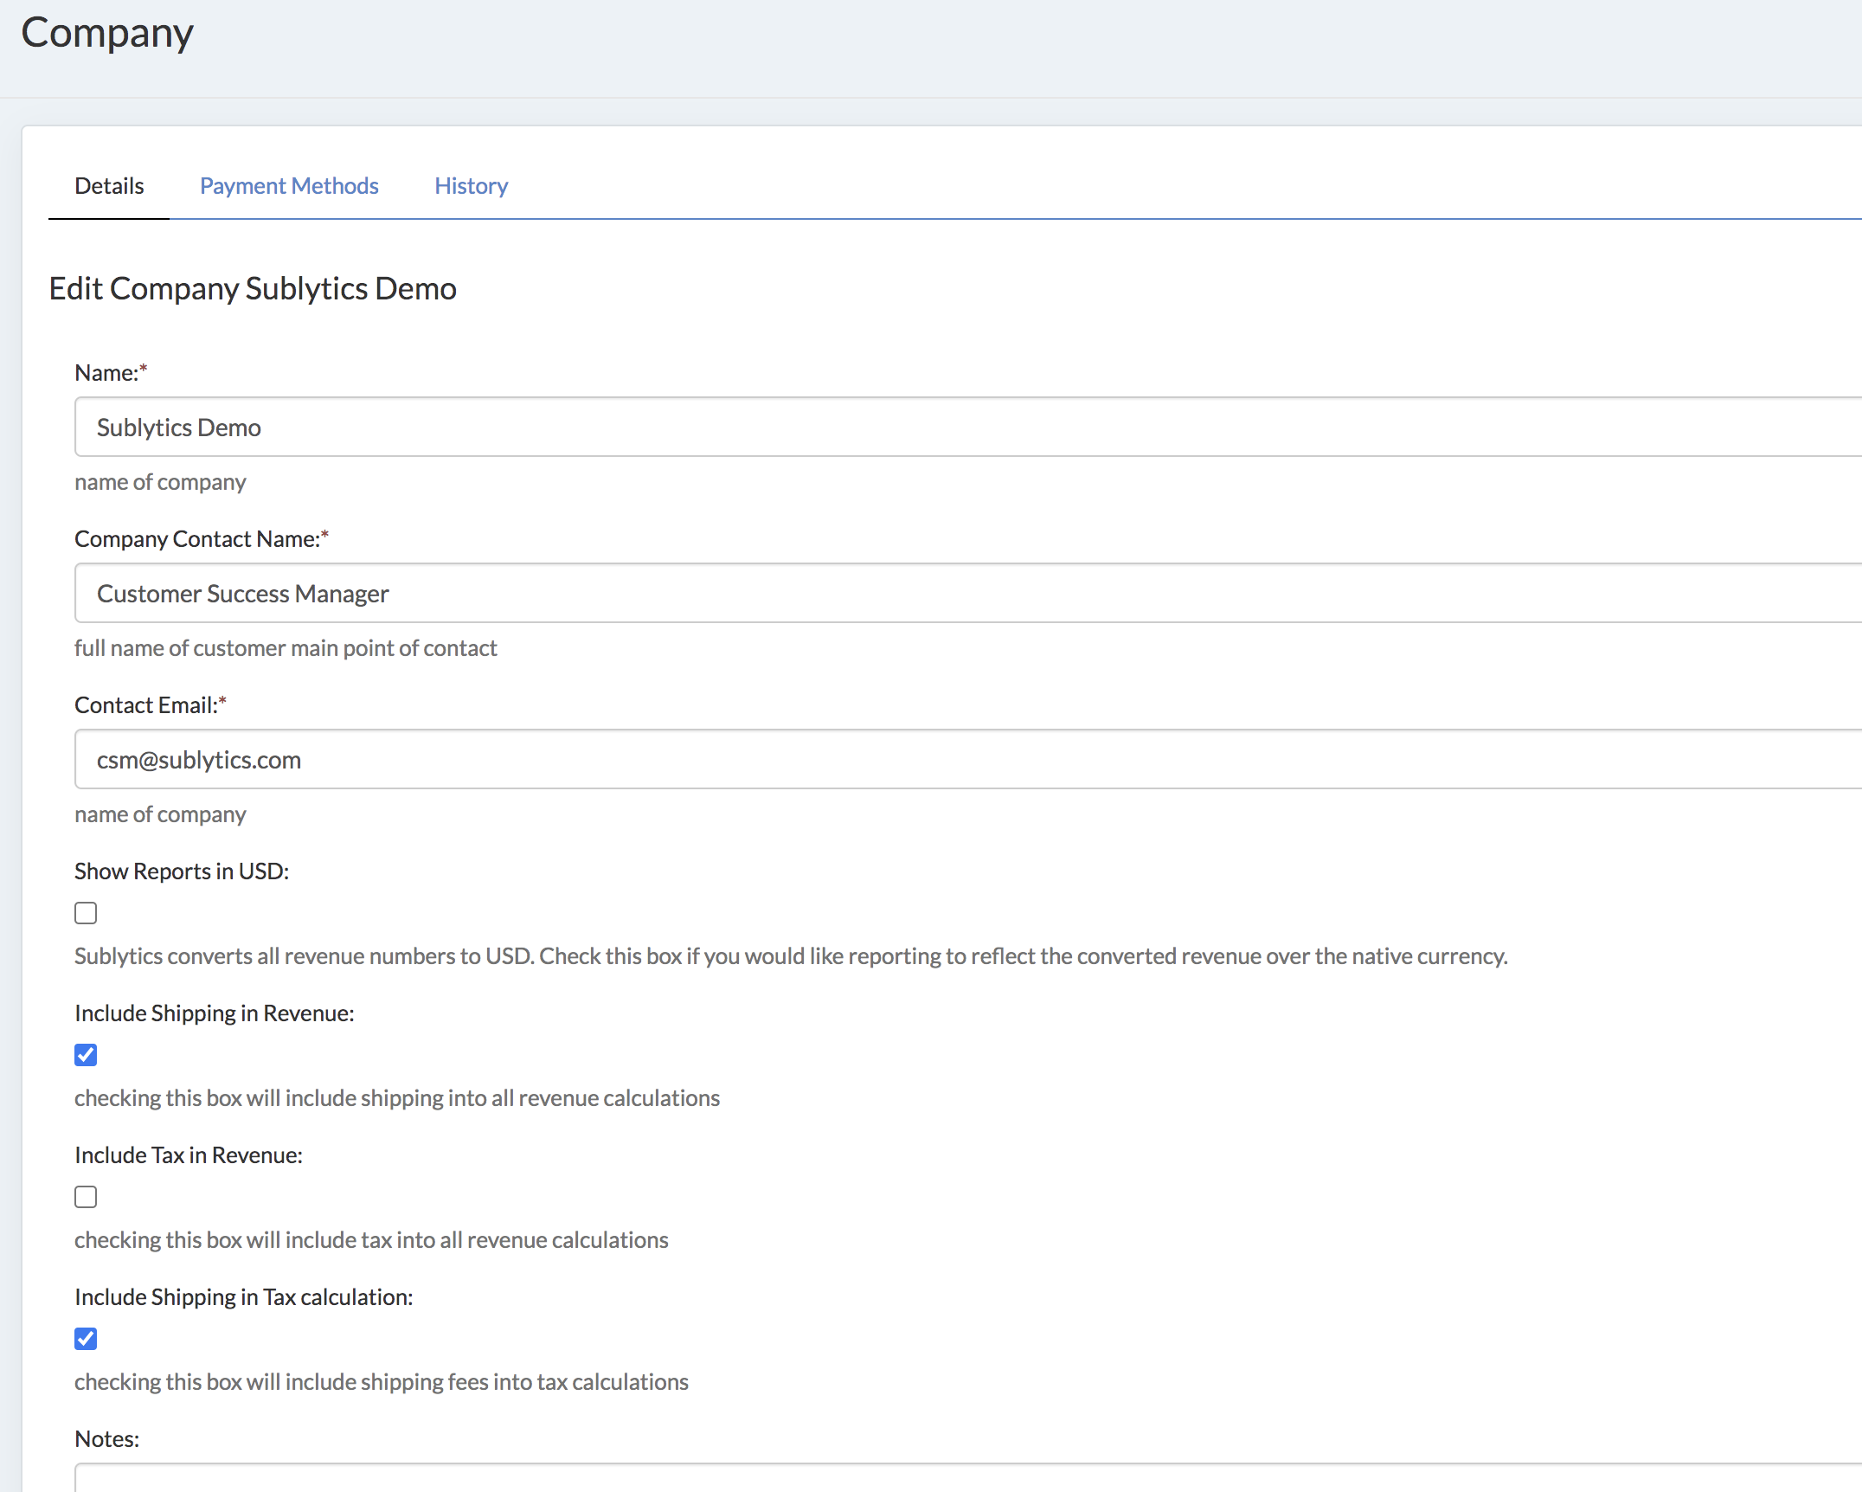Uncheck the Include Shipping in Revenue checkbox
Screen dimensions: 1862x1492
pyautogui.click(x=86, y=1055)
